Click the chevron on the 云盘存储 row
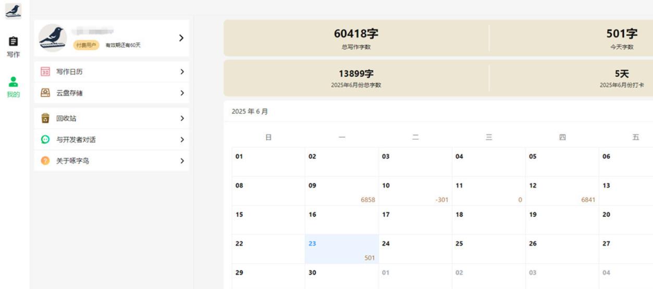 pyautogui.click(x=182, y=93)
